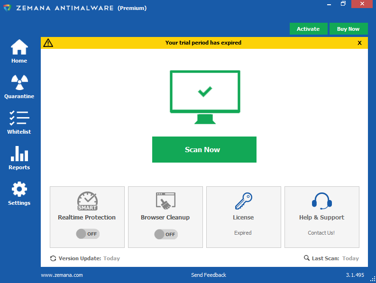Click the trial period expired message
The width and height of the screenshot is (376, 283).
(x=203, y=43)
